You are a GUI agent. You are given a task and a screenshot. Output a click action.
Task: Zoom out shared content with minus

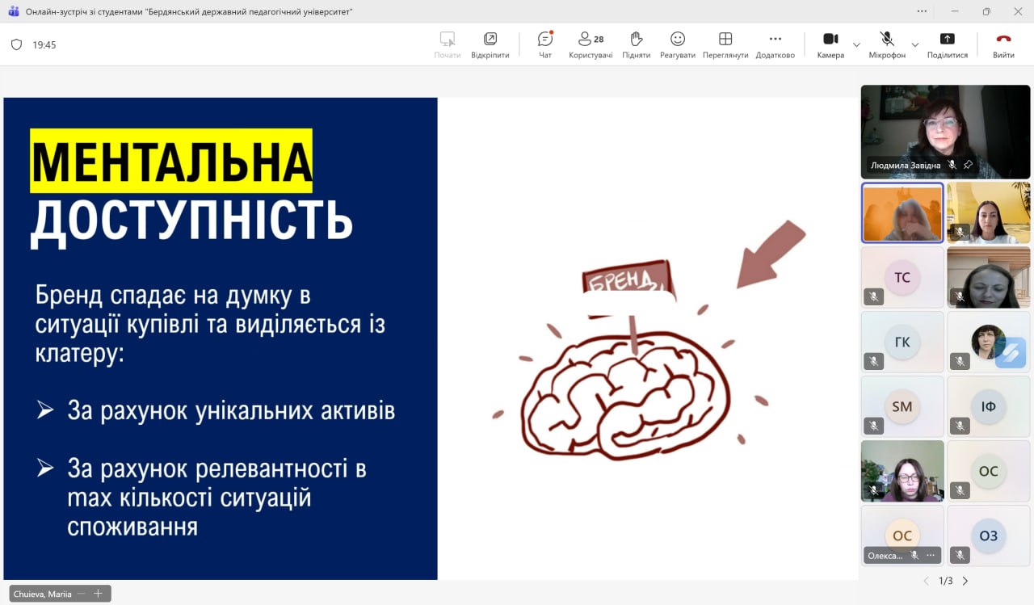coord(82,594)
